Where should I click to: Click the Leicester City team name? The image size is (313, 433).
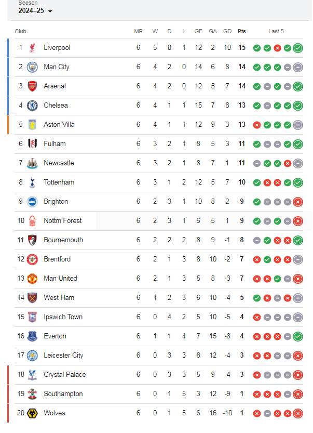[63, 356]
